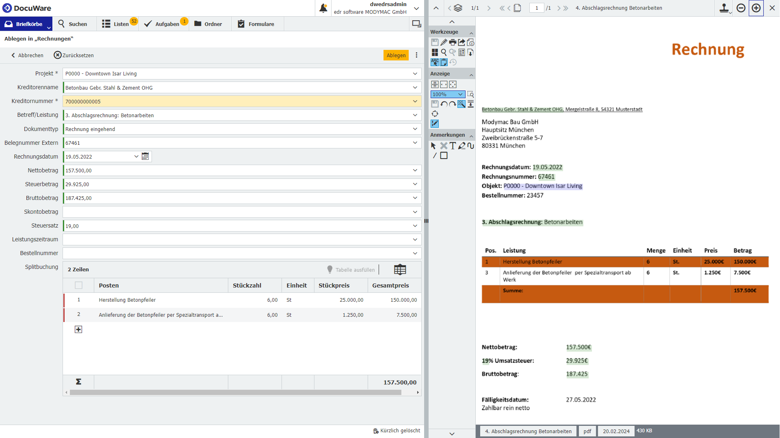Click Zurücksetzen to reset the form
This screenshot has width=780, height=438.
[74, 55]
